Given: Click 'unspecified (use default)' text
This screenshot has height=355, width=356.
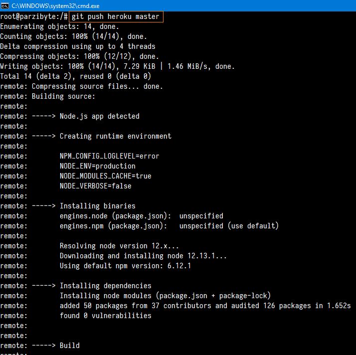Looking at the screenshot, I should [229, 226].
